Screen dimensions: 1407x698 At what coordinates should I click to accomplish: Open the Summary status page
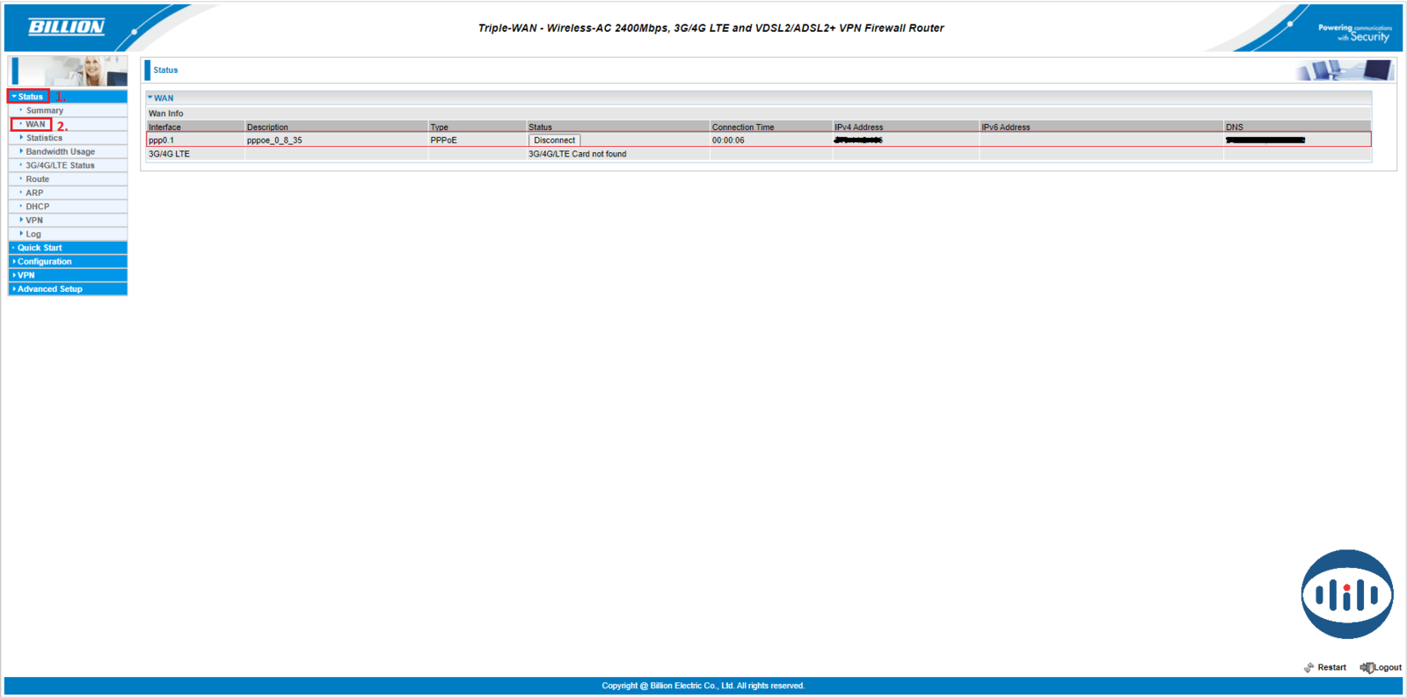point(44,111)
